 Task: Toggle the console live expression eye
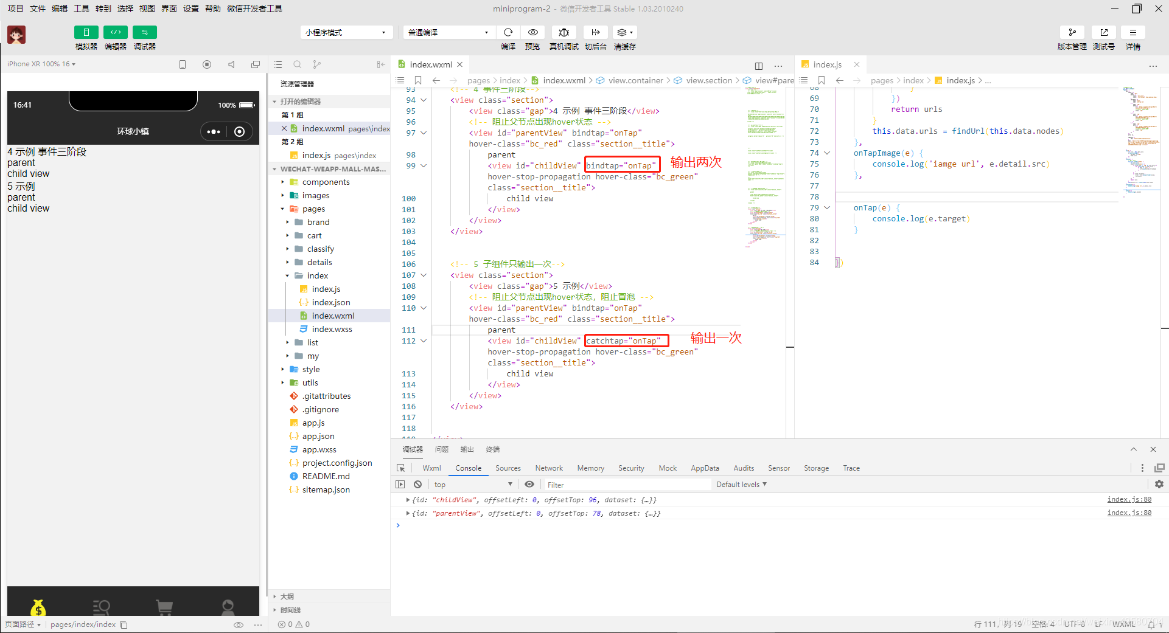tap(529, 485)
